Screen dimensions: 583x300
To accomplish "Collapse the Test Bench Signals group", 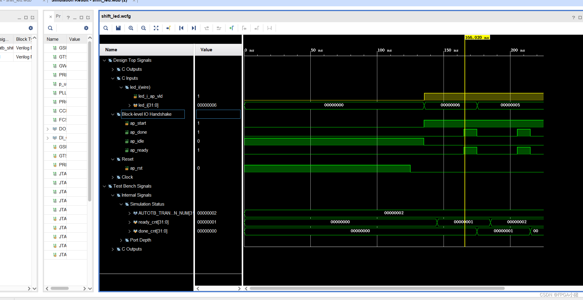I will pyautogui.click(x=104, y=186).
